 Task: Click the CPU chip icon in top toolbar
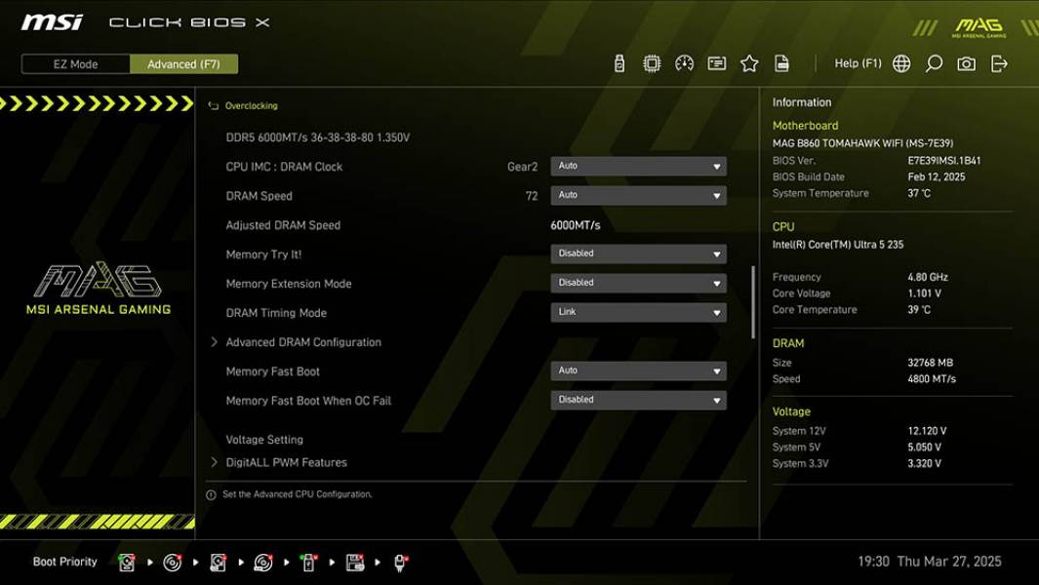coord(652,63)
